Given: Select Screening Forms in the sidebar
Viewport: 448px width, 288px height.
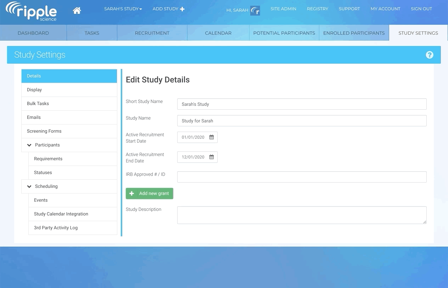Looking at the screenshot, I should [x=44, y=131].
